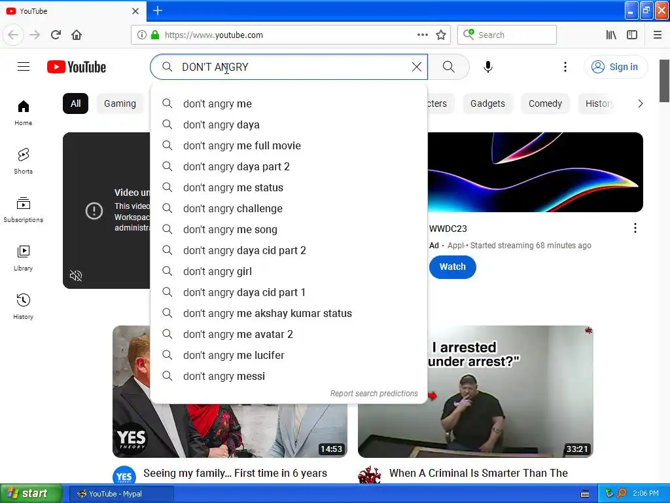Show more filter chips with right arrow

(640, 103)
